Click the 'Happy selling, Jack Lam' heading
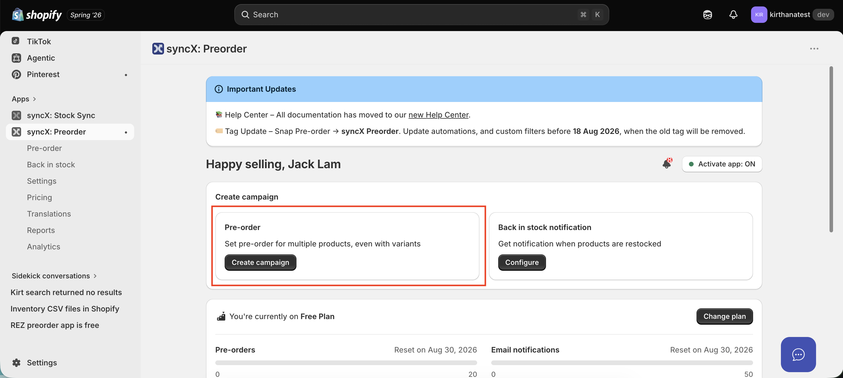Viewport: 843px width, 378px height. (273, 164)
